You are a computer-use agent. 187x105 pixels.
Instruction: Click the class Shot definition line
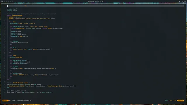(x=12, y=22)
